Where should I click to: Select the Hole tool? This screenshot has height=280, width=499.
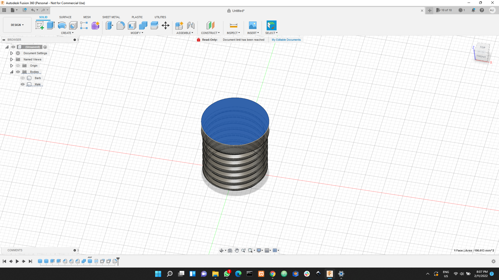(74, 25)
